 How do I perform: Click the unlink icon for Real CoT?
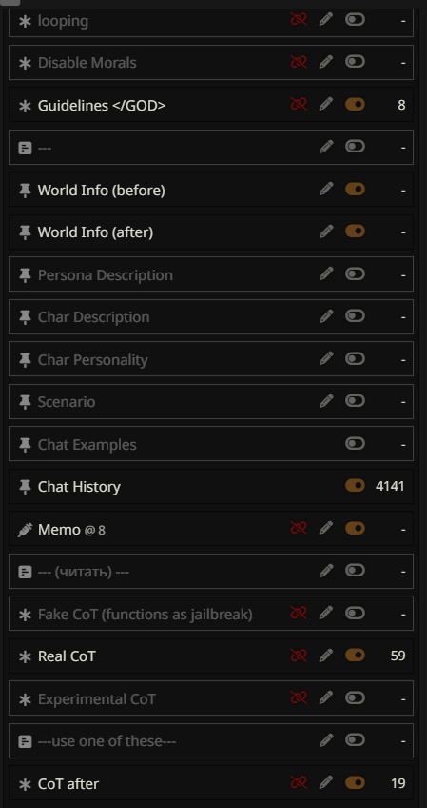299,656
